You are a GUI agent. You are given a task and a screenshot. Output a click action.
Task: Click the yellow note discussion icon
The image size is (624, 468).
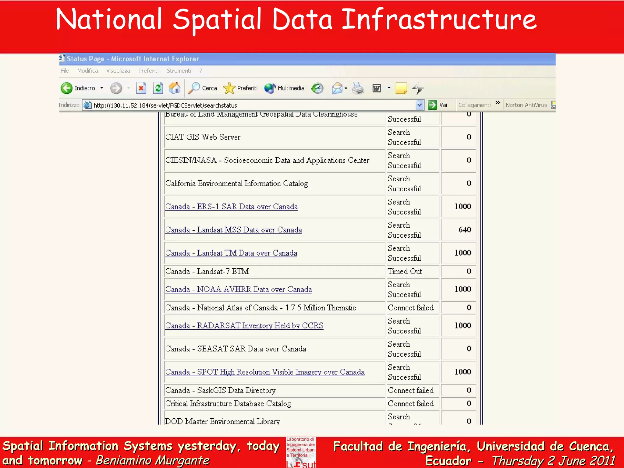(401, 88)
